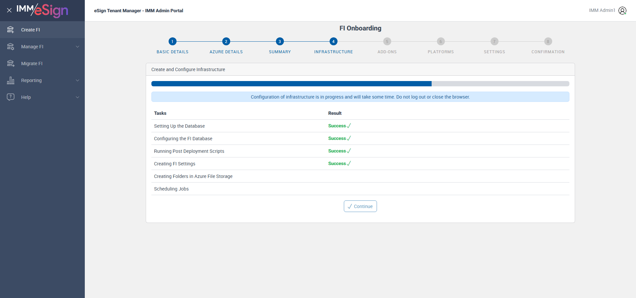This screenshot has width=636, height=298.
Task: Click the infrastructure progress bar
Action: 360,84
